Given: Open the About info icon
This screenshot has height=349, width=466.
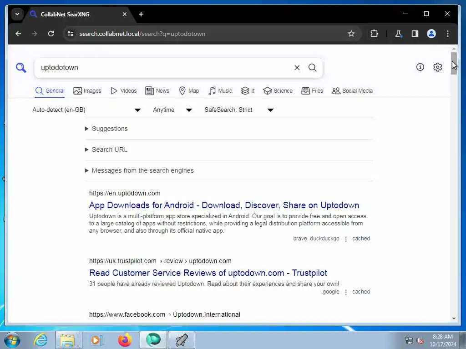Looking at the screenshot, I should [420, 67].
